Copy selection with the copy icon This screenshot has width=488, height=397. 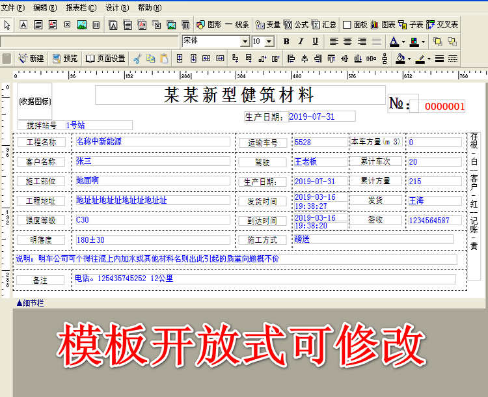point(151,59)
